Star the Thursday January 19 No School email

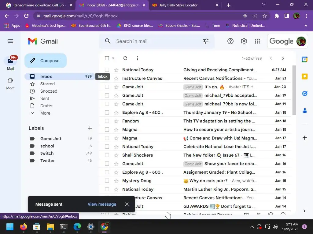point(116,113)
